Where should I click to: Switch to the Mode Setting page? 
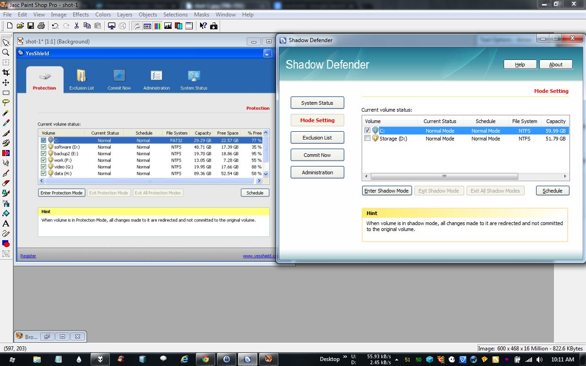317,120
